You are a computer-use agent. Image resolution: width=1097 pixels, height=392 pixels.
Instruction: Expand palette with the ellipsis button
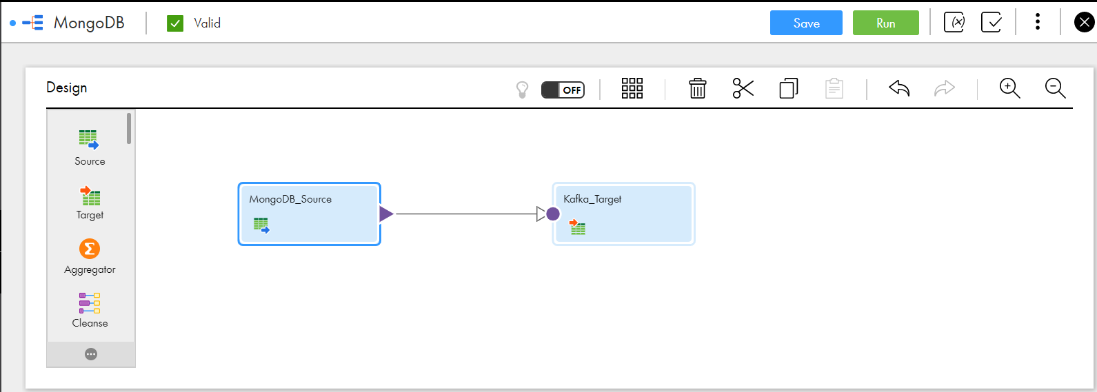click(91, 354)
